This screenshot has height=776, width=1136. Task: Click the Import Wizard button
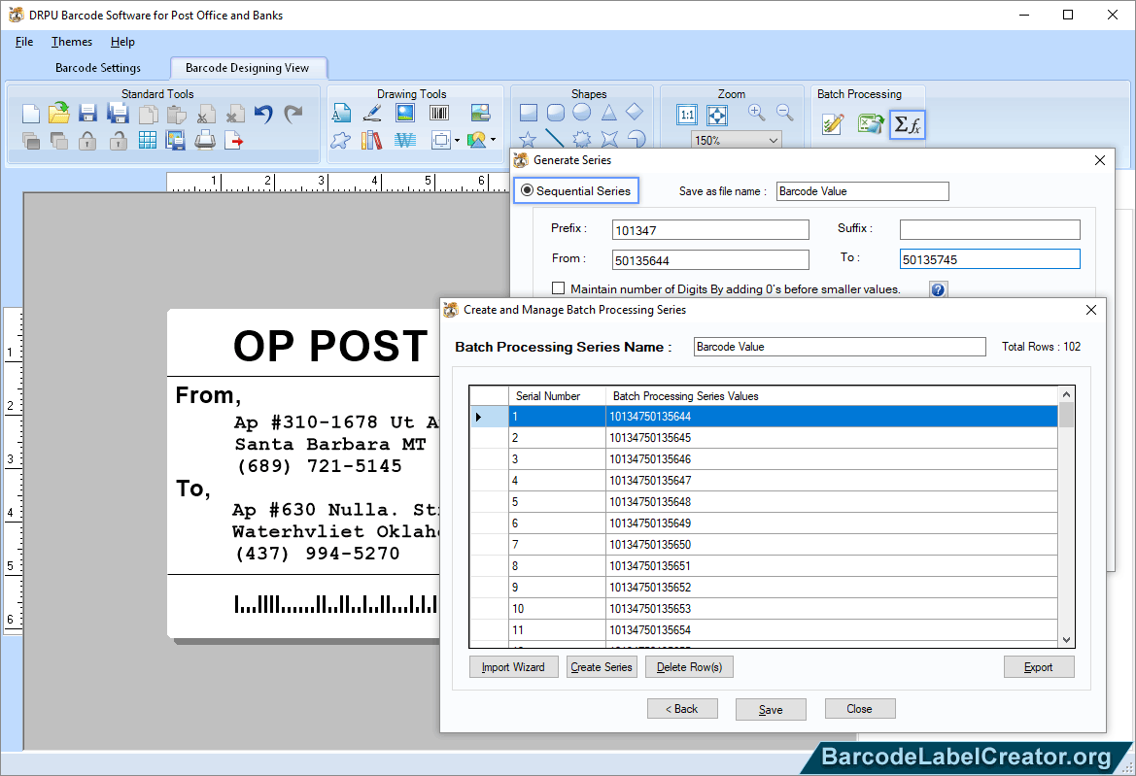tap(514, 666)
